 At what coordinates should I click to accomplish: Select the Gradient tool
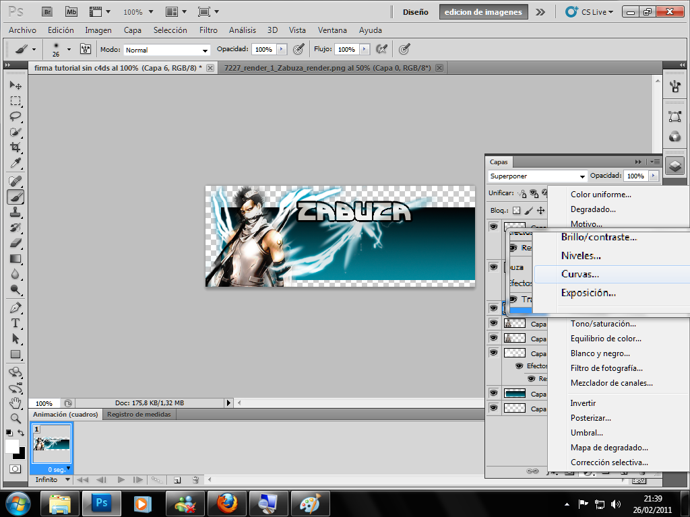coord(15,258)
